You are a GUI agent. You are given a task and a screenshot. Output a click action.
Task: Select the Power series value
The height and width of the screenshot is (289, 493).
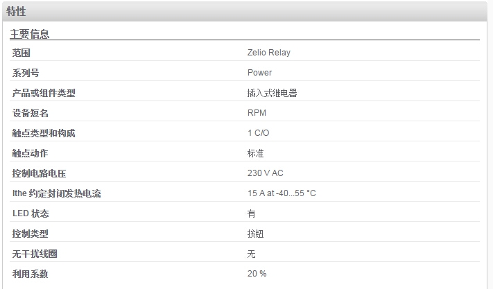[259, 73]
